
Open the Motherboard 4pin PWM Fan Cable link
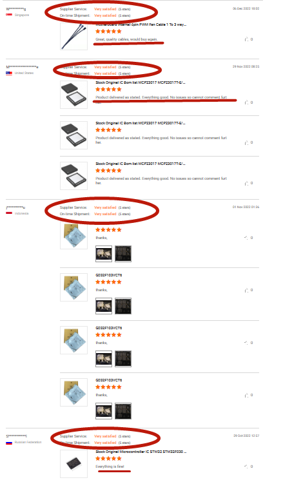point(141,24)
